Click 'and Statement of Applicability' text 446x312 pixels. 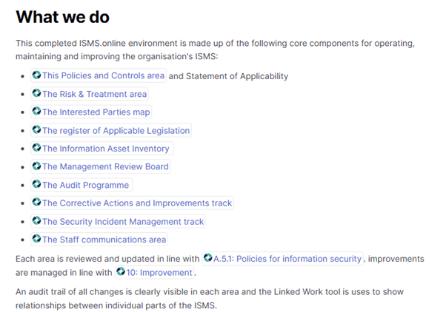pyautogui.click(x=228, y=76)
